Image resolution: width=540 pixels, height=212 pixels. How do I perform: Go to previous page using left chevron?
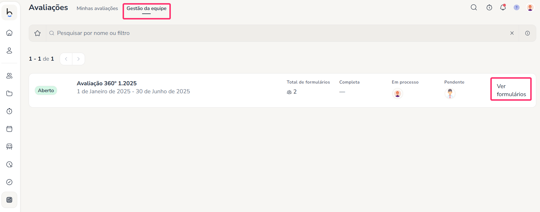66,59
